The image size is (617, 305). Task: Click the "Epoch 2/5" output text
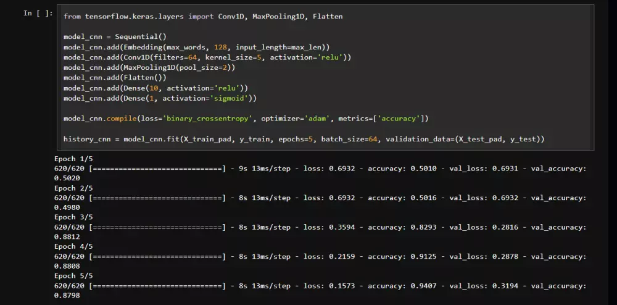pos(73,188)
